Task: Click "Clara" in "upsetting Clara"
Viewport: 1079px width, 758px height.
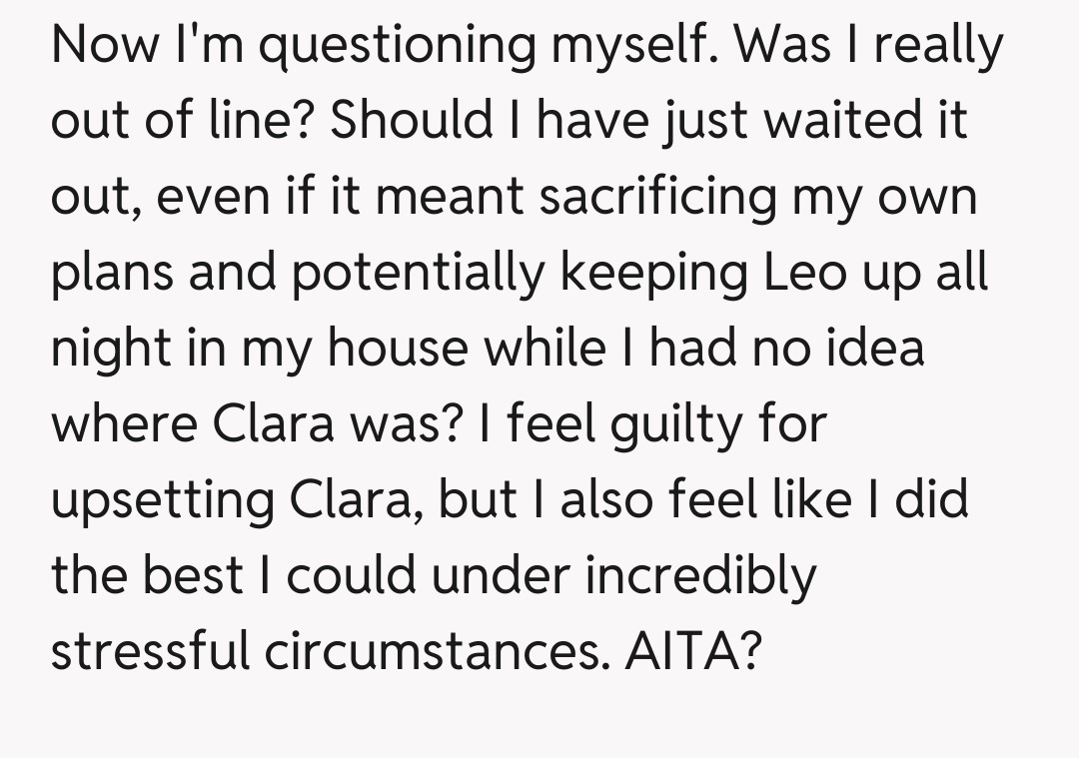Action: (356, 499)
